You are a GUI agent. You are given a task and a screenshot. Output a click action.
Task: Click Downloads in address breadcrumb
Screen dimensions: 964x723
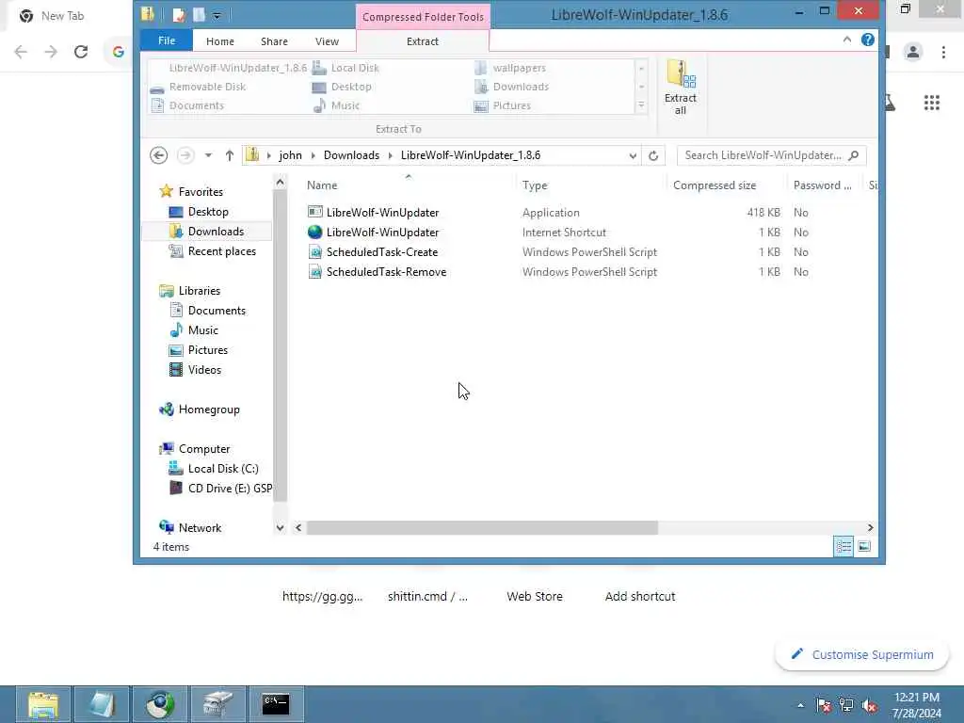pos(351,155)
